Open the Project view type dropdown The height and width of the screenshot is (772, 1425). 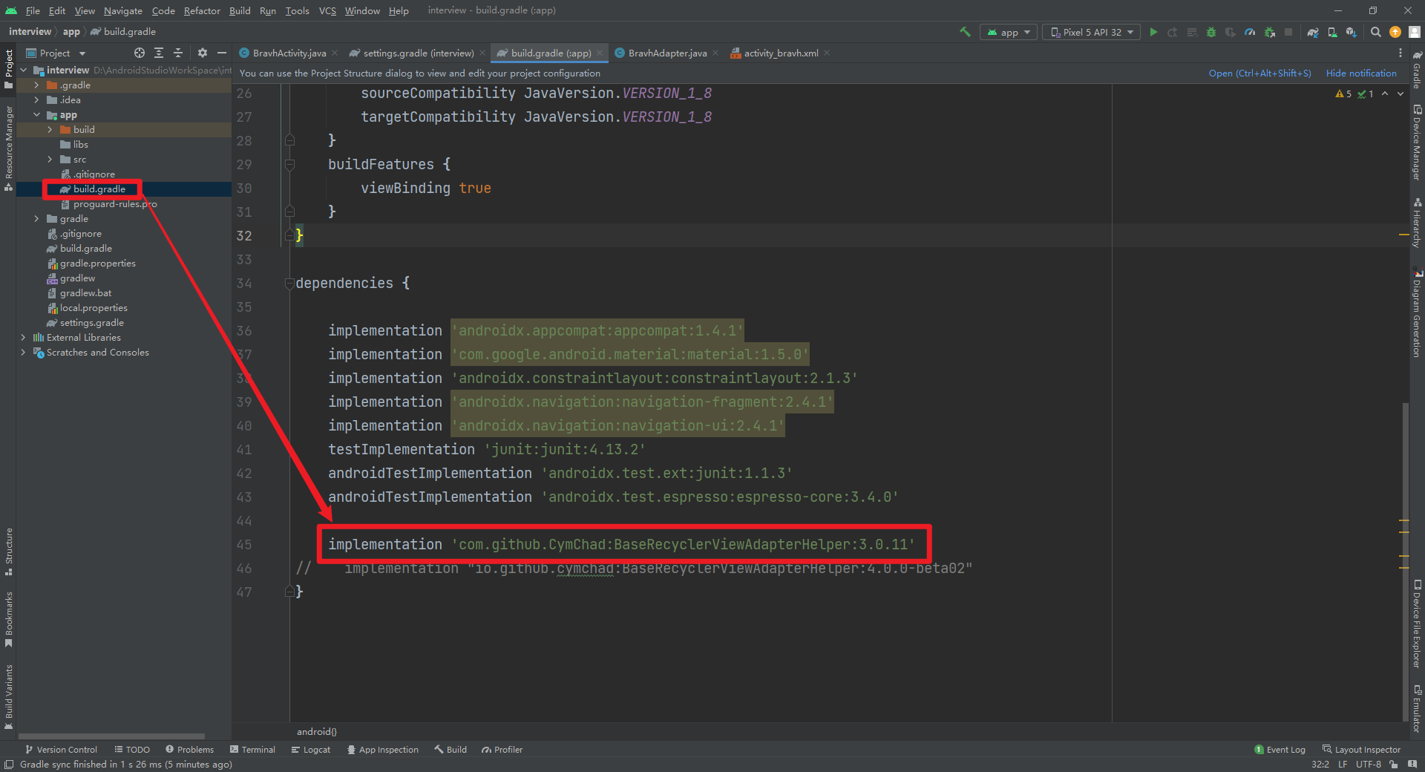coord(56,53)
